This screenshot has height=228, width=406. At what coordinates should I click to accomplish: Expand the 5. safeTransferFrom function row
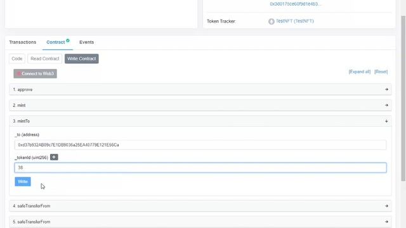click(200, 222)
